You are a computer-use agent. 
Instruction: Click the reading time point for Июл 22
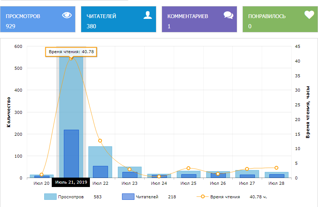(100, 141)
